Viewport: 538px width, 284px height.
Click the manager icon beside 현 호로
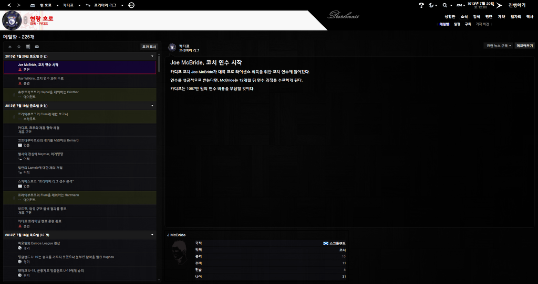click(33, 5)
